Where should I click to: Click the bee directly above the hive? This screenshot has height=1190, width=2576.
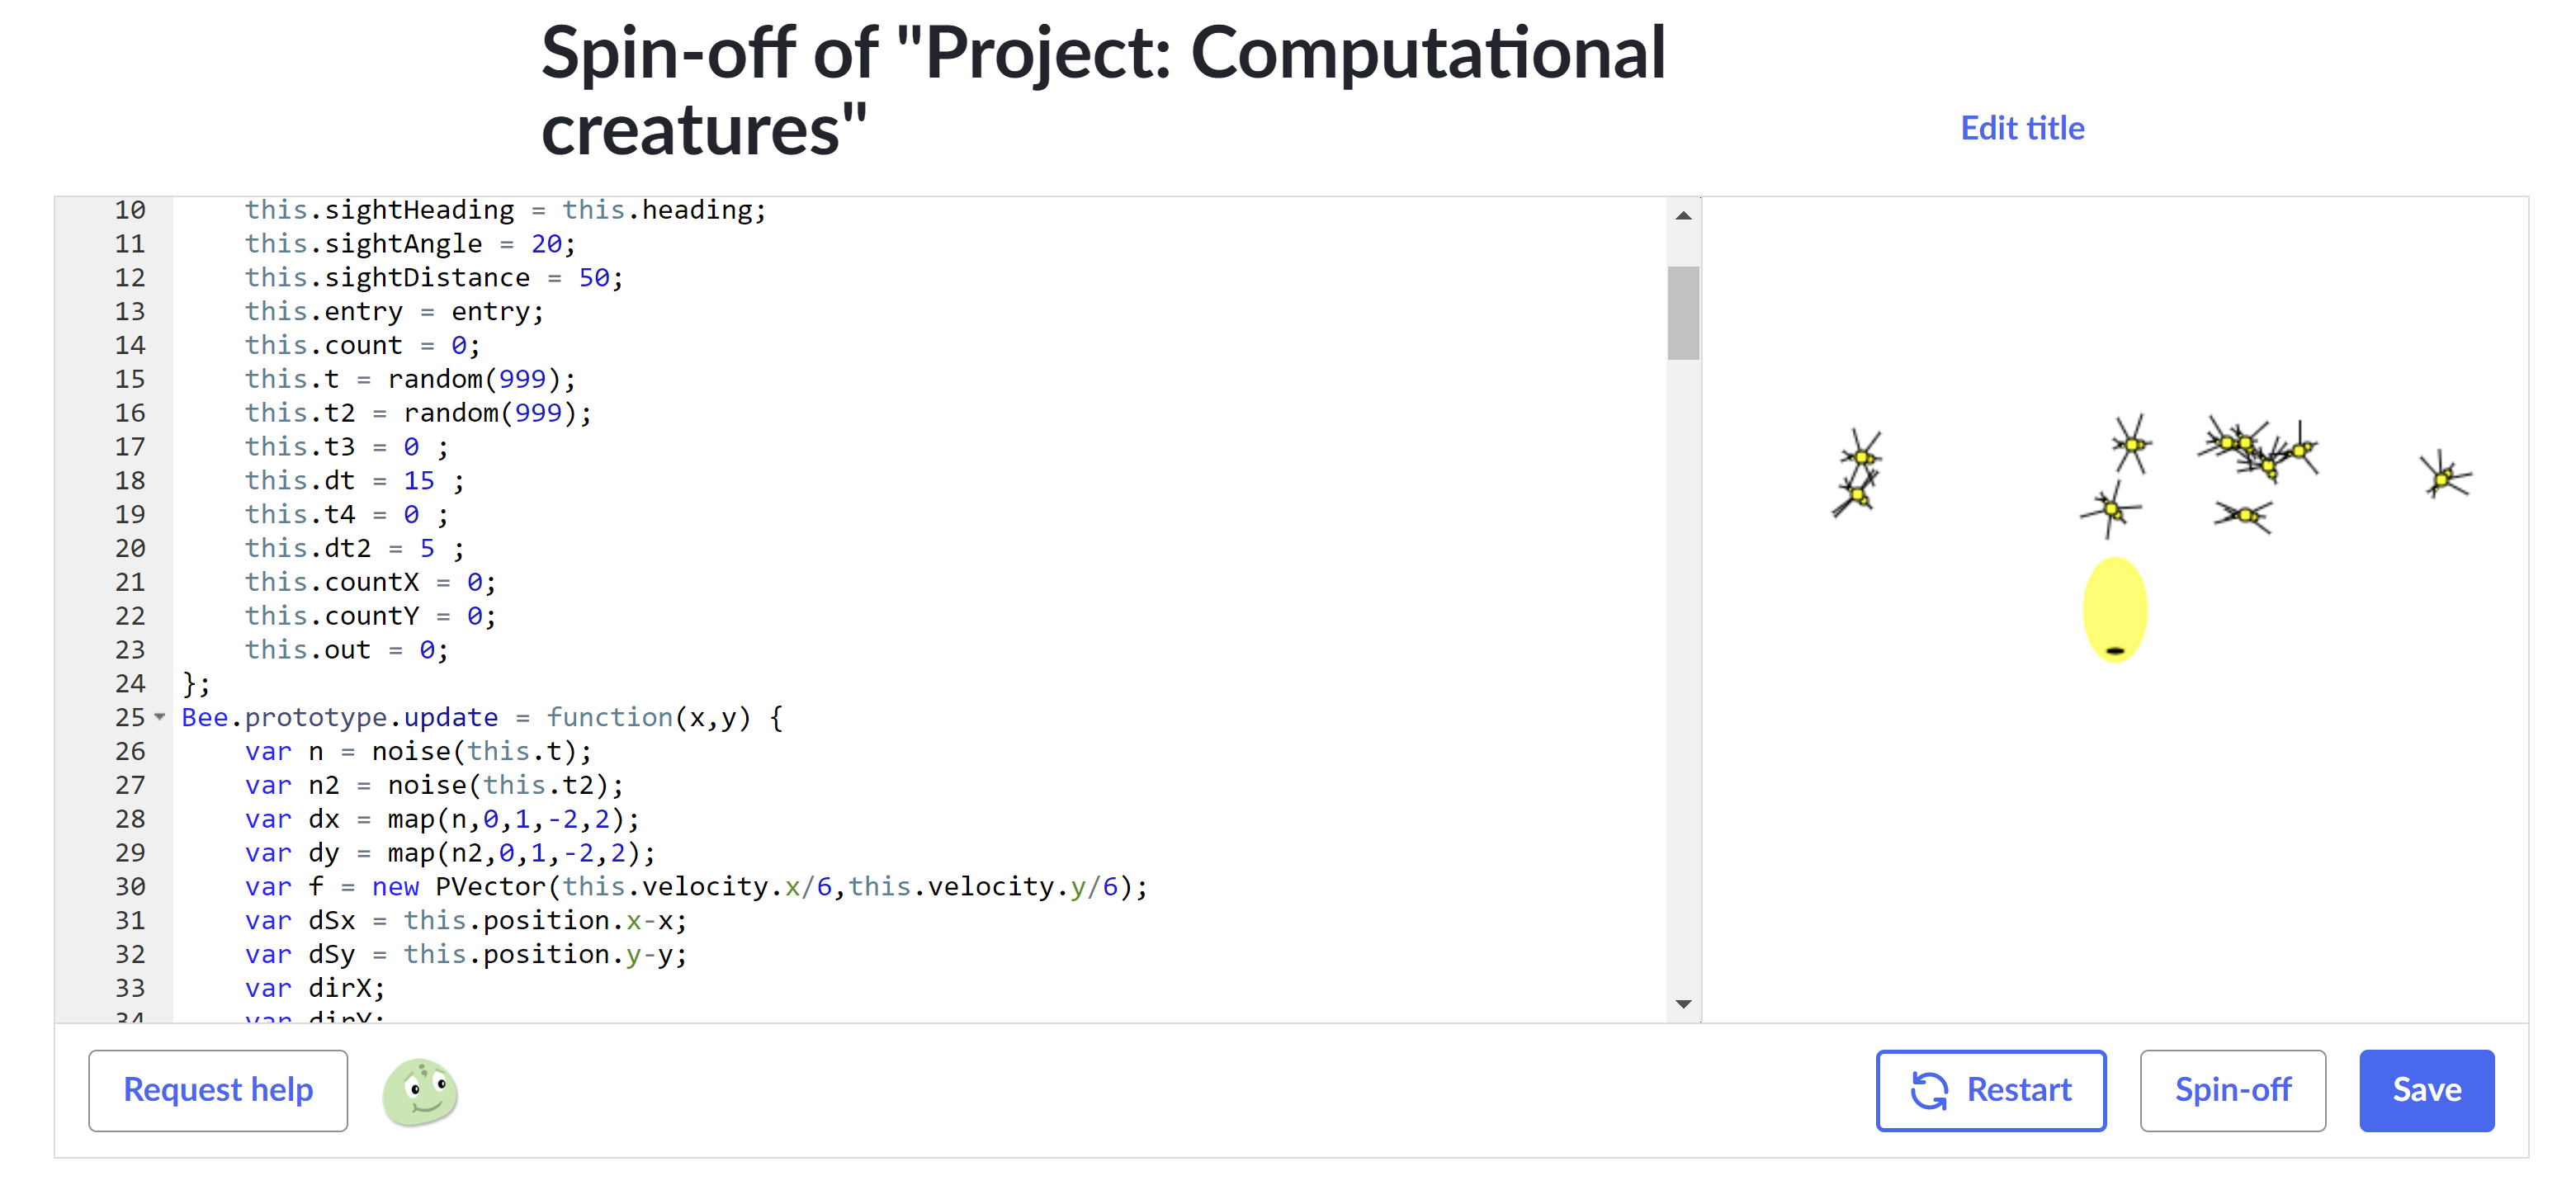(x=2110, y=510)
